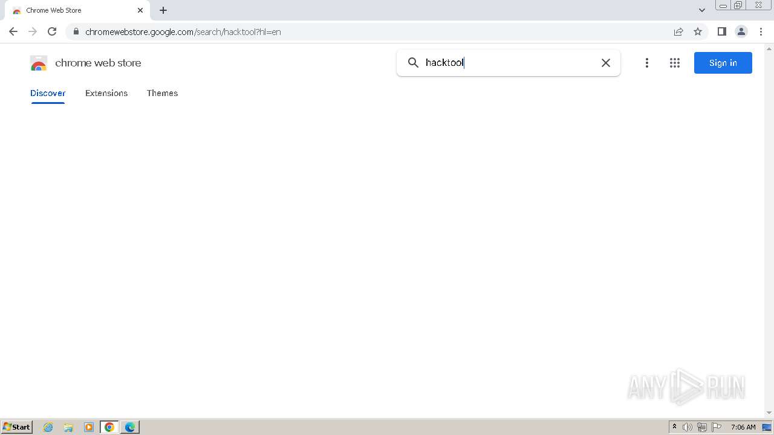This screenshot has height=435, width=774.
Task: View site information via lock icon
Action: [76, 31]
